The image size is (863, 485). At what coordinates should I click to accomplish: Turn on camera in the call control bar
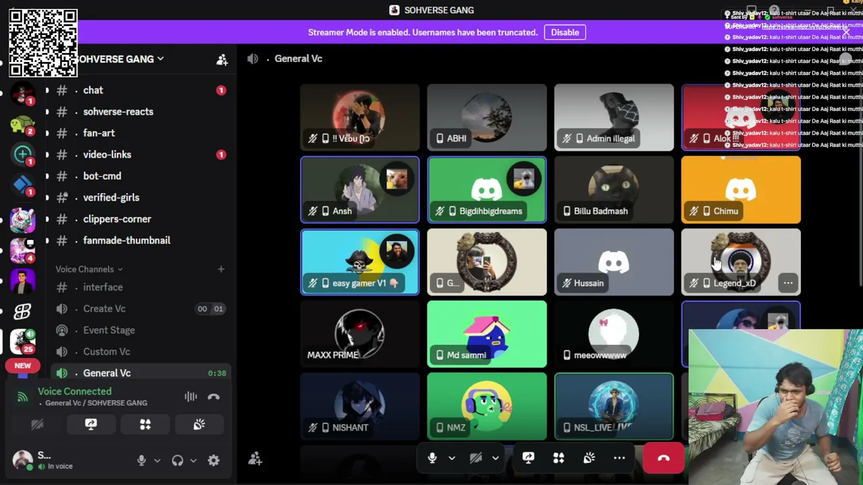point(476,458)
